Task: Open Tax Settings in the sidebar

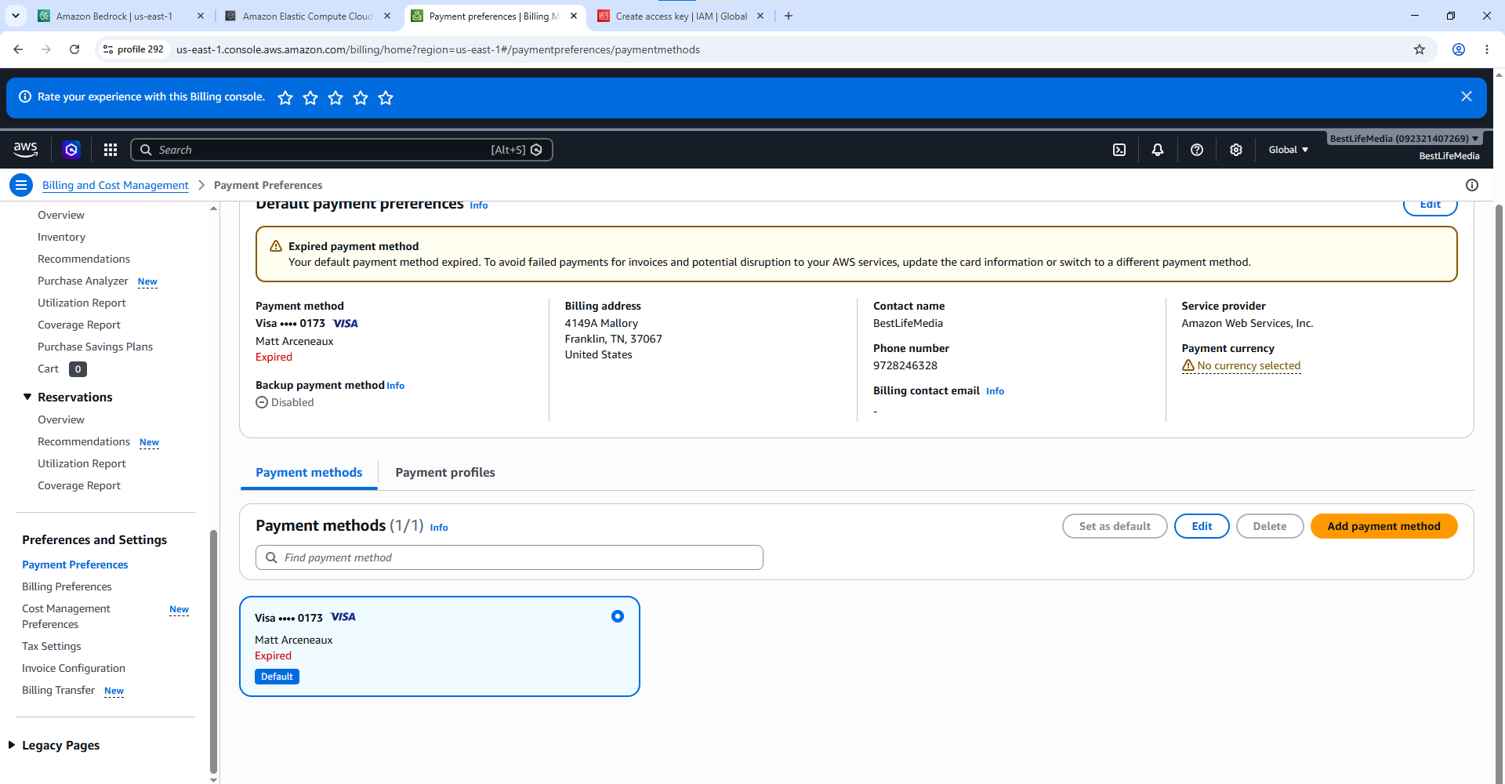Action: [x=52, y=646]
